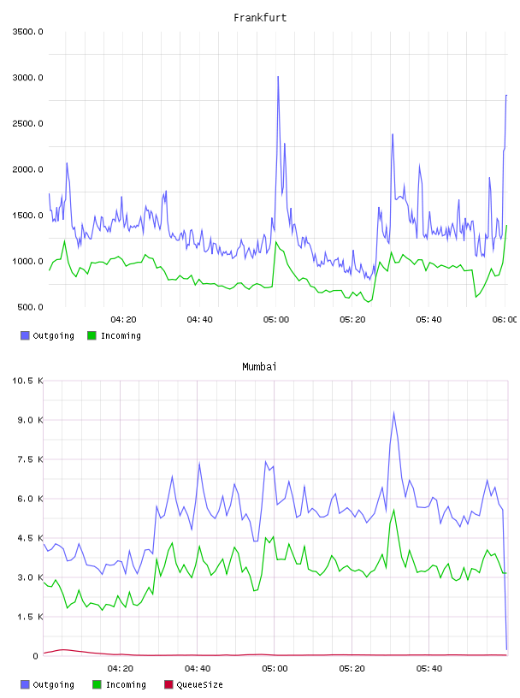520x698 pixels.
Task: Click the 04:40 time label under Mumbai chart
Action: click(x=198, y=669)
